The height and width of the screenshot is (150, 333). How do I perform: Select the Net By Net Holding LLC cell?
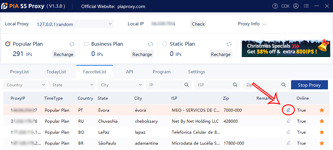tap(195, 121)
